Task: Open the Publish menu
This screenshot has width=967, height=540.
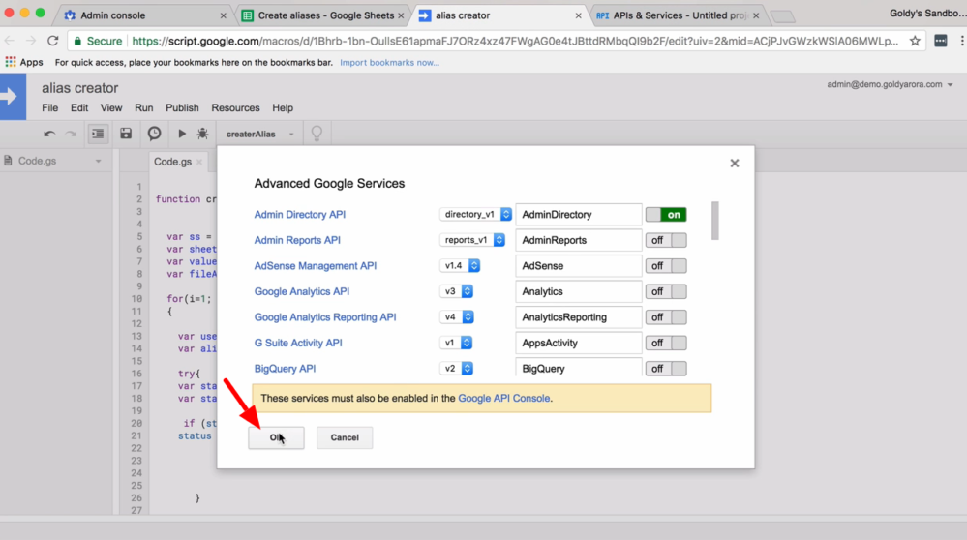Action: [182, 107]
